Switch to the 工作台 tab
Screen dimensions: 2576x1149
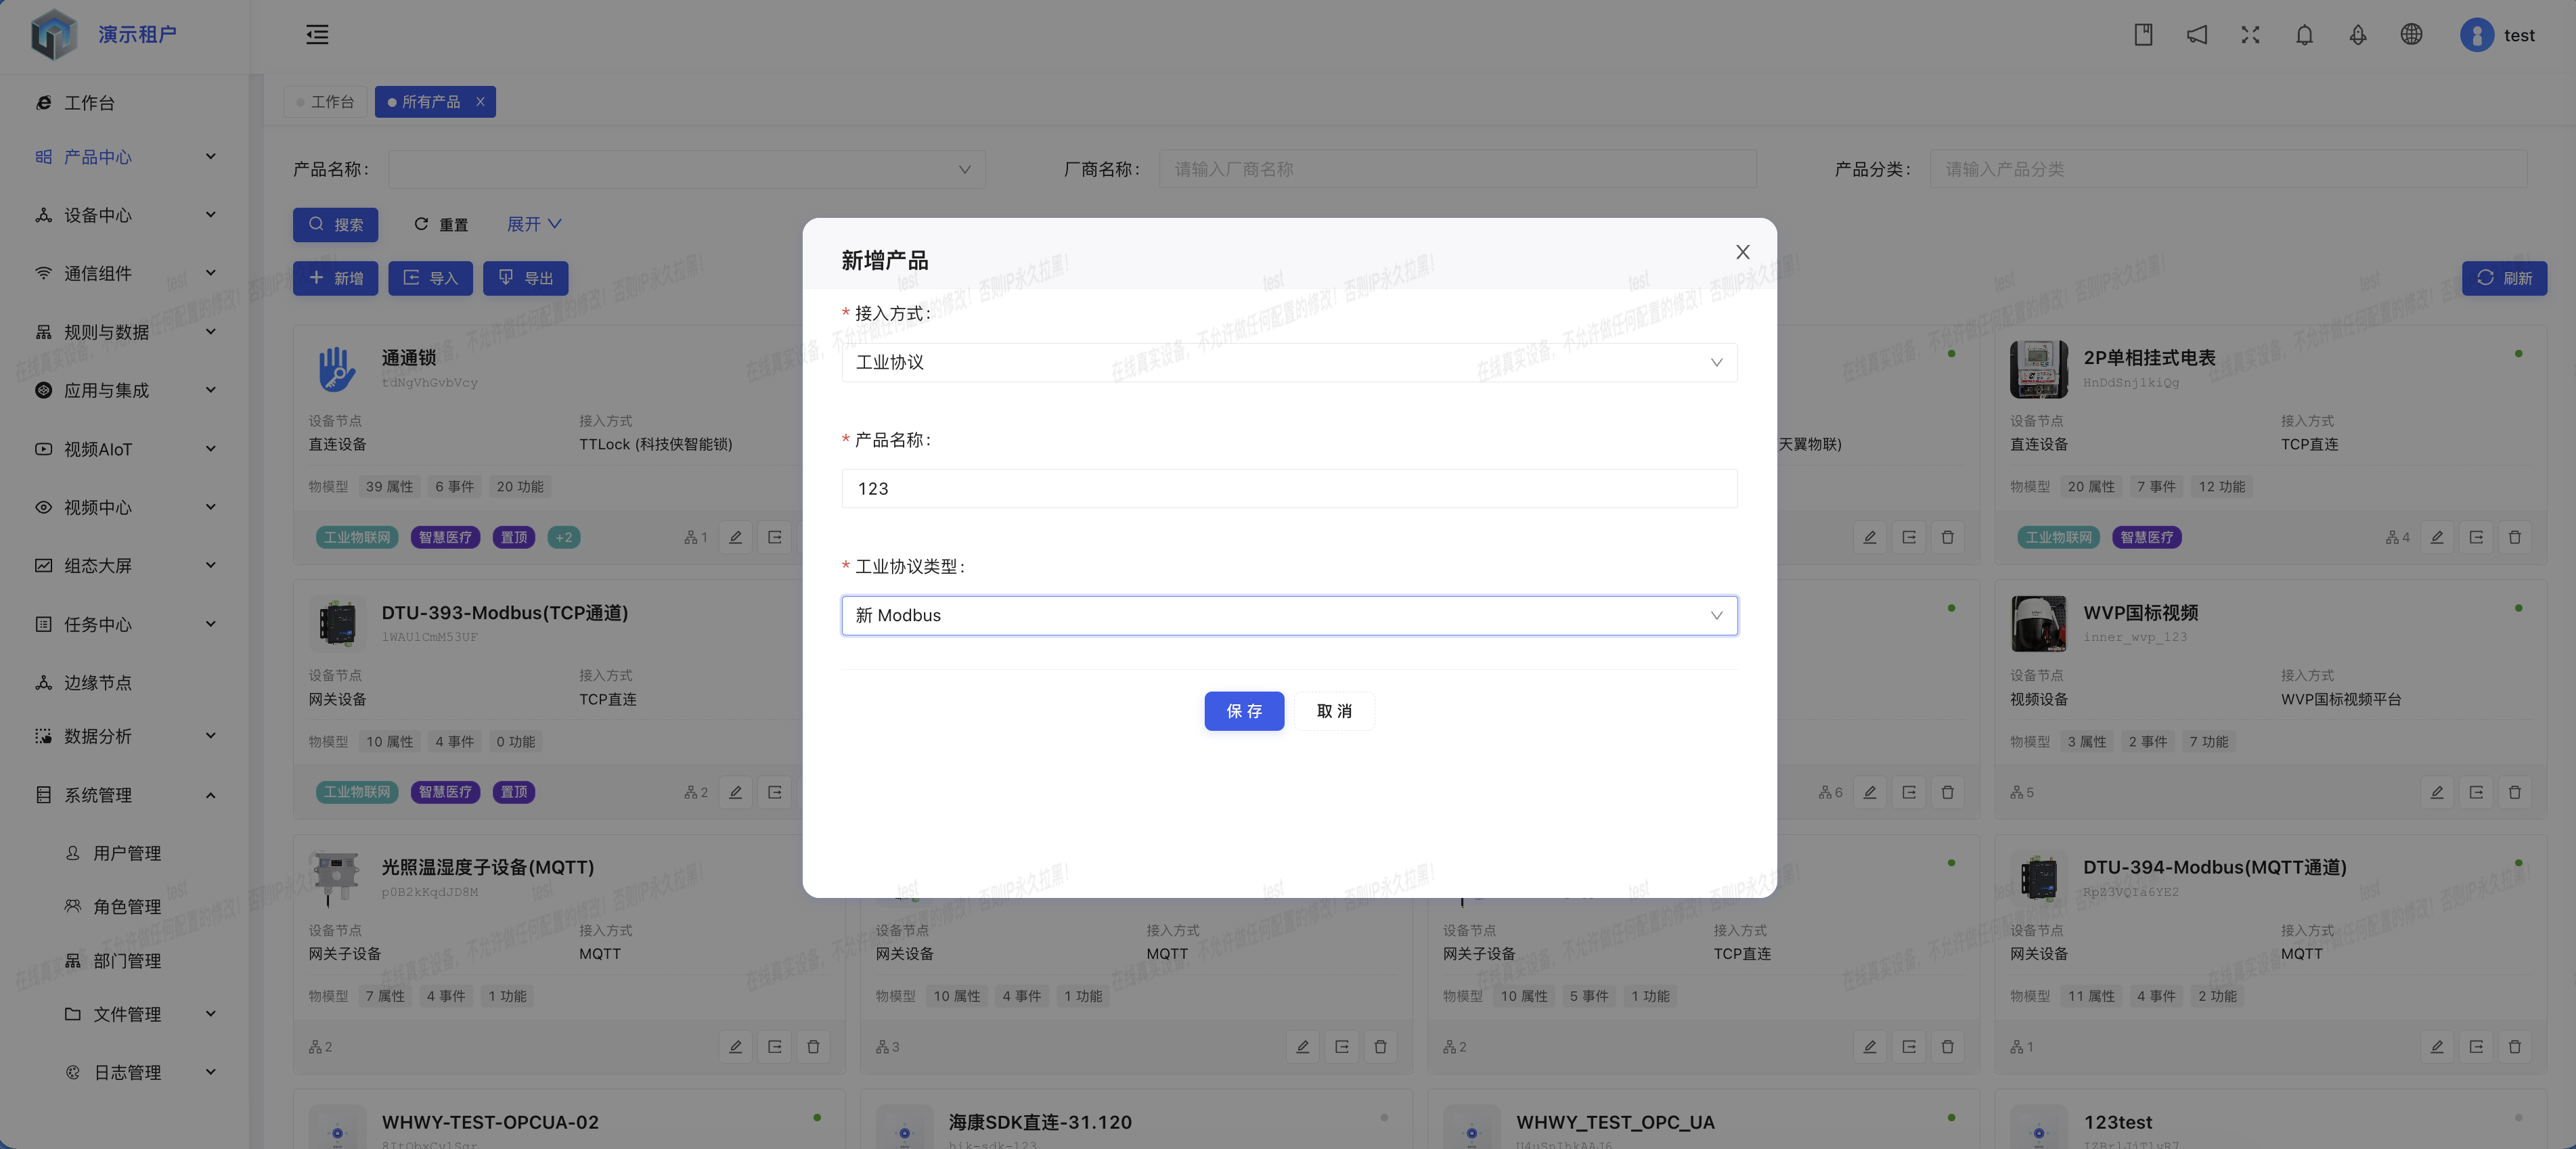[325, 102]
